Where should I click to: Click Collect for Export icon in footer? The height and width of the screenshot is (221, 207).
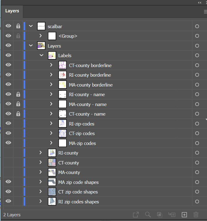[136, 215]
